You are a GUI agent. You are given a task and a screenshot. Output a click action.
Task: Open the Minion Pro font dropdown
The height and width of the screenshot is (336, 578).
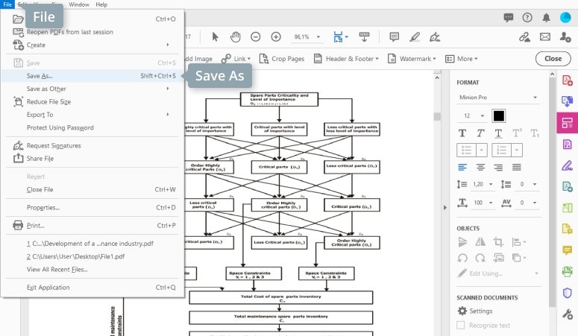pyautogui.click(x=498, y=98)
